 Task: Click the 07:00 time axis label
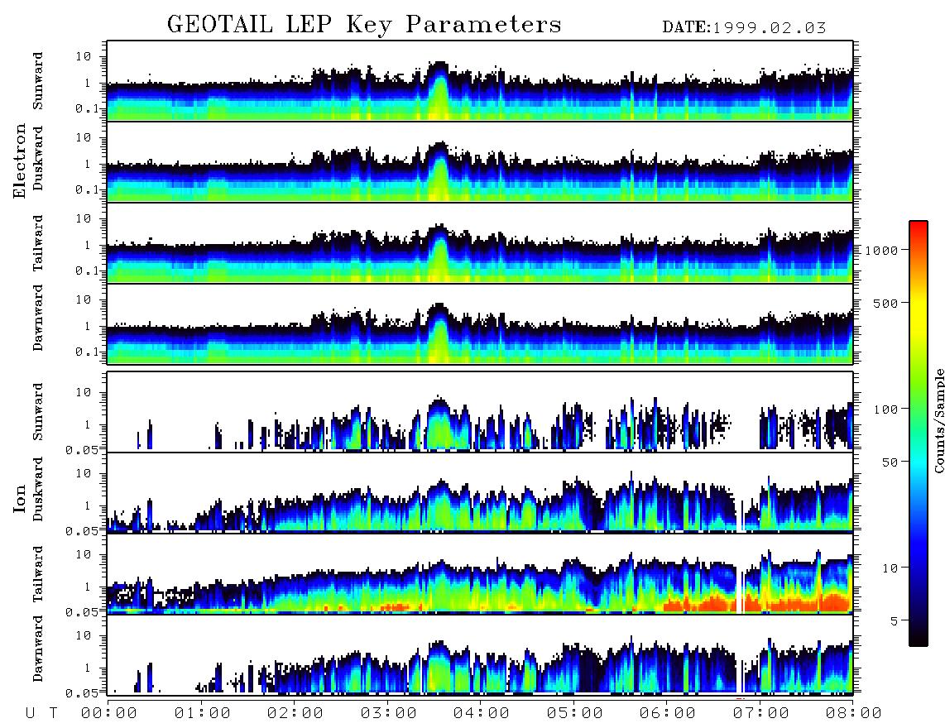click(761, 713)
